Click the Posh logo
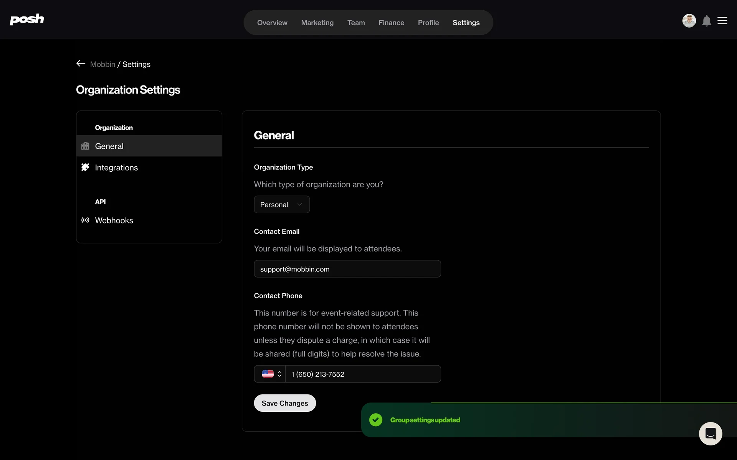The height and width of the screenshot is (460, 737). (27, 20)
